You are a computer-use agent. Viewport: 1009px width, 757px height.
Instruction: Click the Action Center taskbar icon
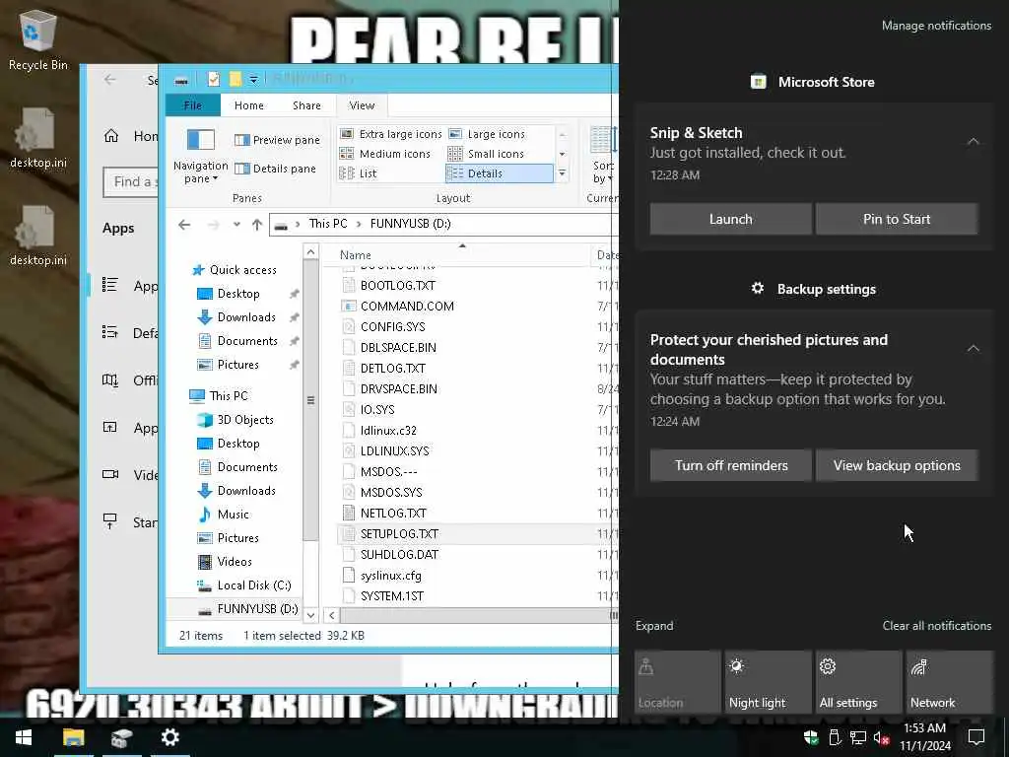click(976, 737)
